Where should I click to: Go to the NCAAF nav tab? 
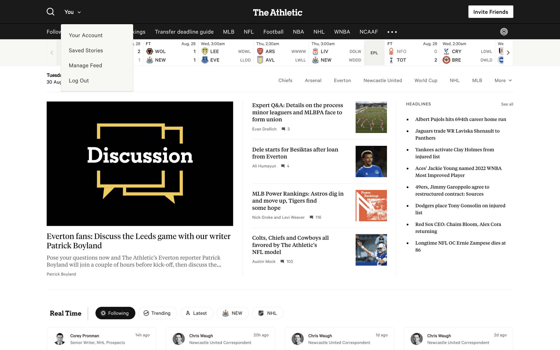tap(369, 32)
